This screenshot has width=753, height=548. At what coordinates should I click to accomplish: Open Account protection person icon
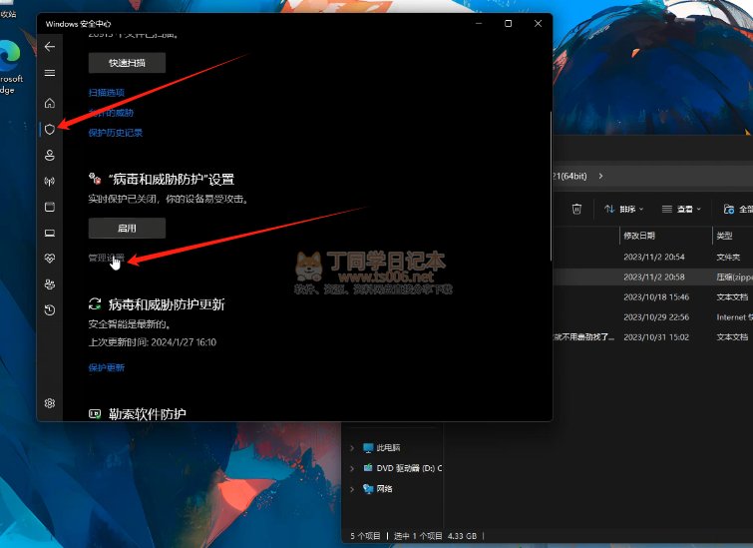pos(50,156)
